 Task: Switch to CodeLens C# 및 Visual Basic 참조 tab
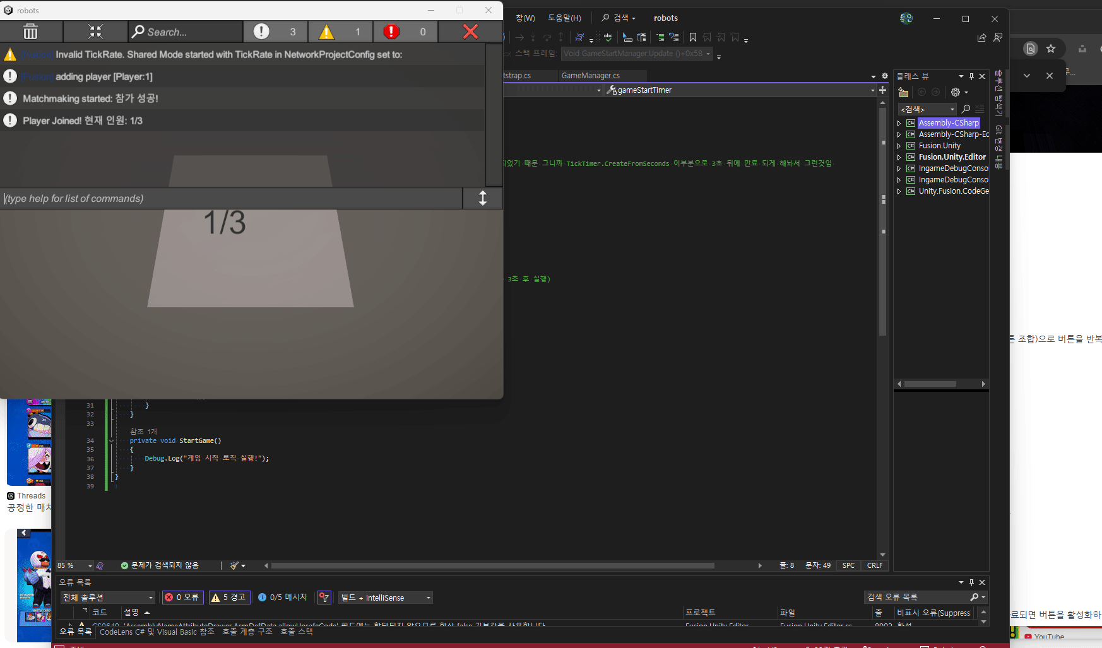click(x=157, y=632)
